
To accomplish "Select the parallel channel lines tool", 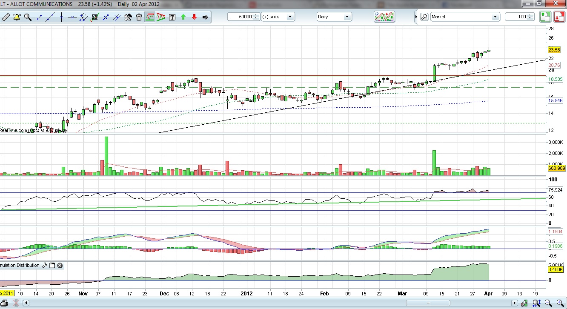I will (x=83, y=17).
